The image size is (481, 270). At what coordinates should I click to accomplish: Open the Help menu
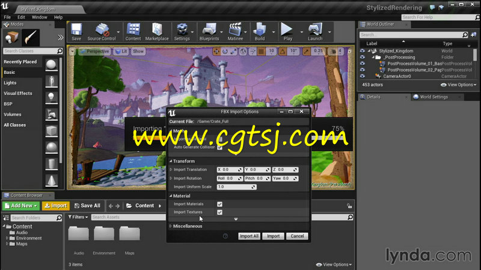pyautogui.click(x=58, y=17)
